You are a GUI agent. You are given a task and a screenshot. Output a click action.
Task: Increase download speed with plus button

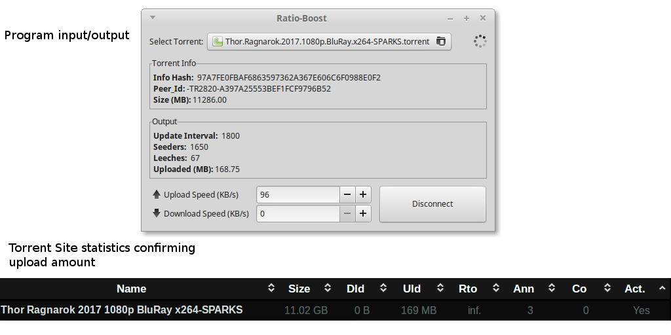pyautogui.click(x=363, y=214)
